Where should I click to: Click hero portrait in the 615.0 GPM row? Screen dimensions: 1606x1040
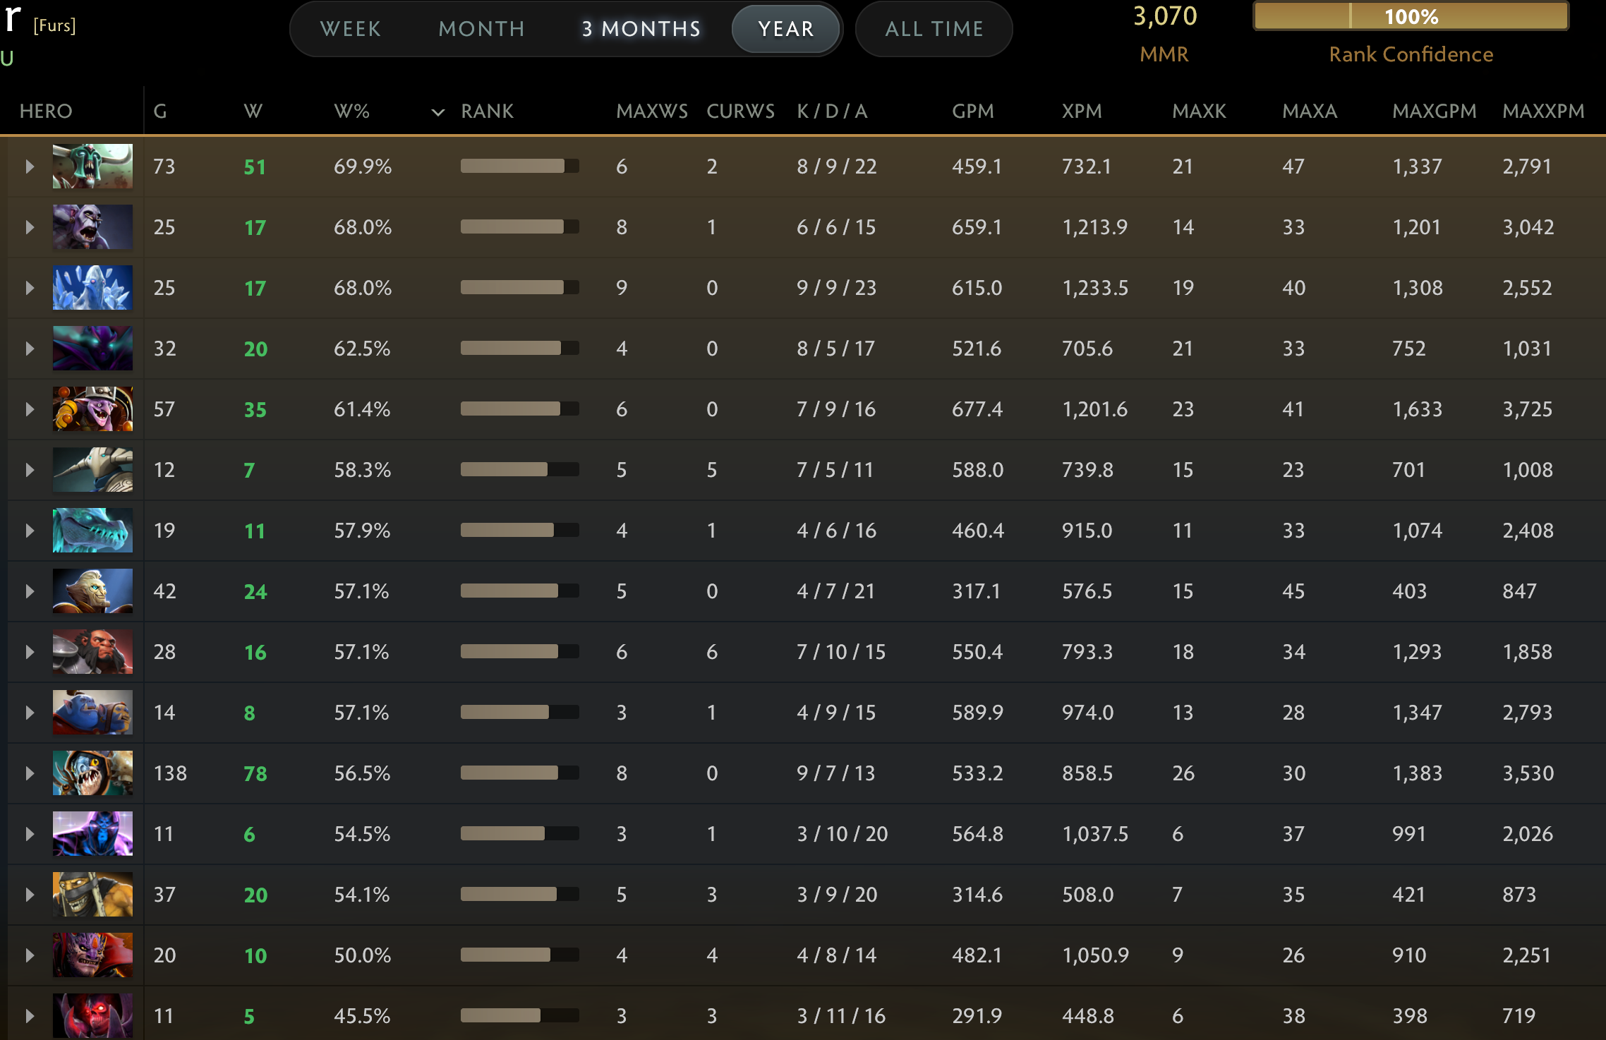[92, 288]
